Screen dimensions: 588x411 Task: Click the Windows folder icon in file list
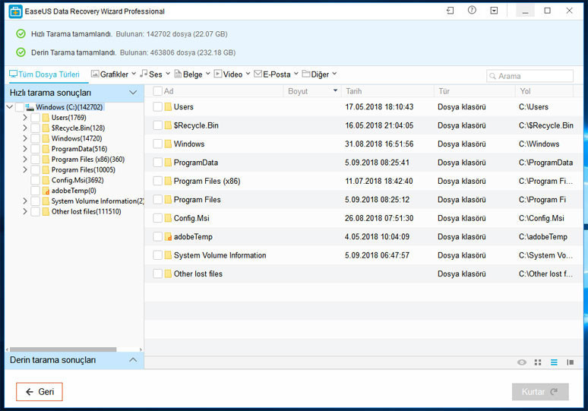(168, 144)
